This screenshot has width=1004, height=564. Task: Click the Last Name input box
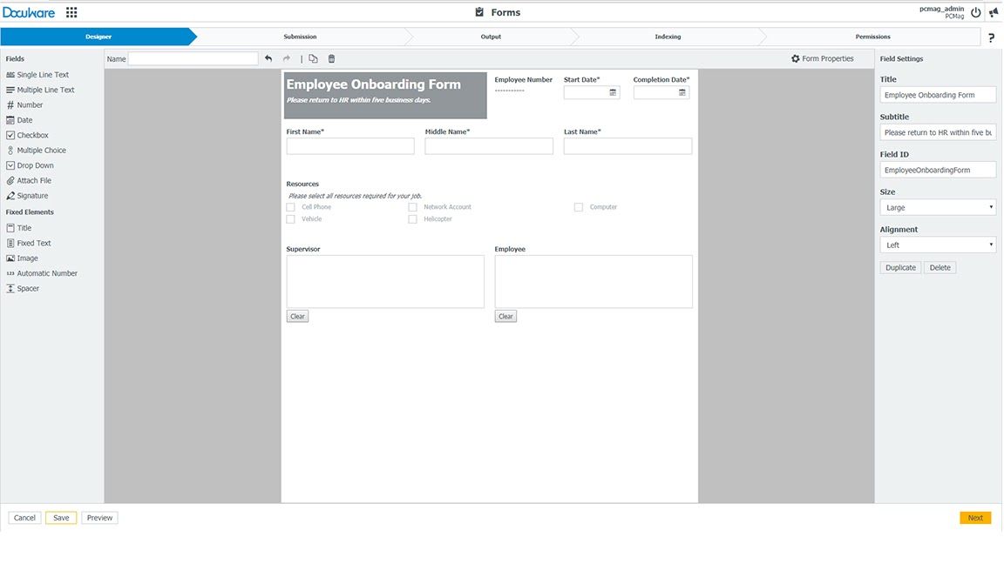click(x=627, y=146)
